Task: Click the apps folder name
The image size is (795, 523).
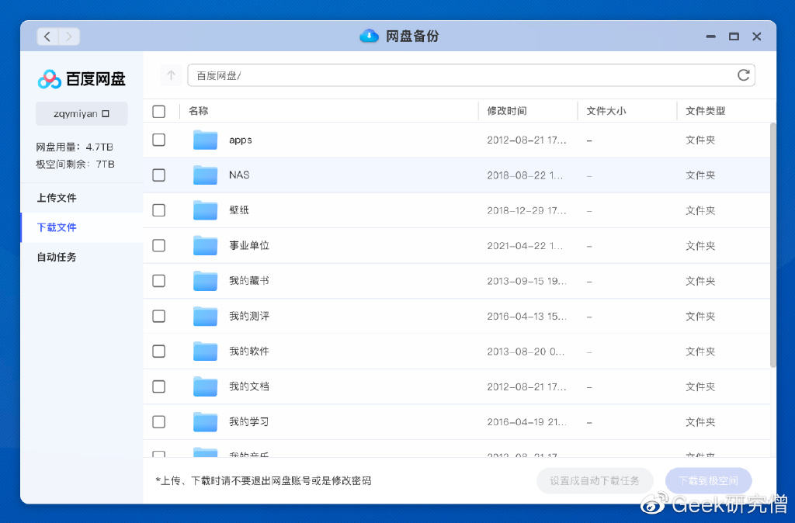Action: pyautogui.click(x=241, y=140)
